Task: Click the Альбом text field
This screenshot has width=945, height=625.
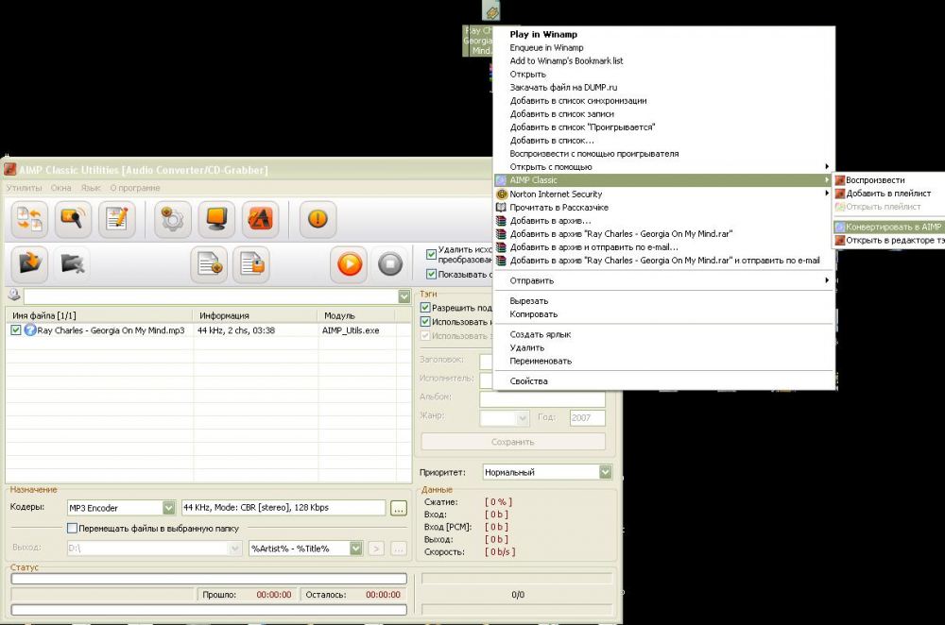Action: (x=541, y=398)
